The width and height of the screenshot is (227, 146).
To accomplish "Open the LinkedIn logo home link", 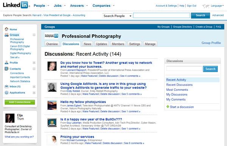I will [x=16, y=5].
